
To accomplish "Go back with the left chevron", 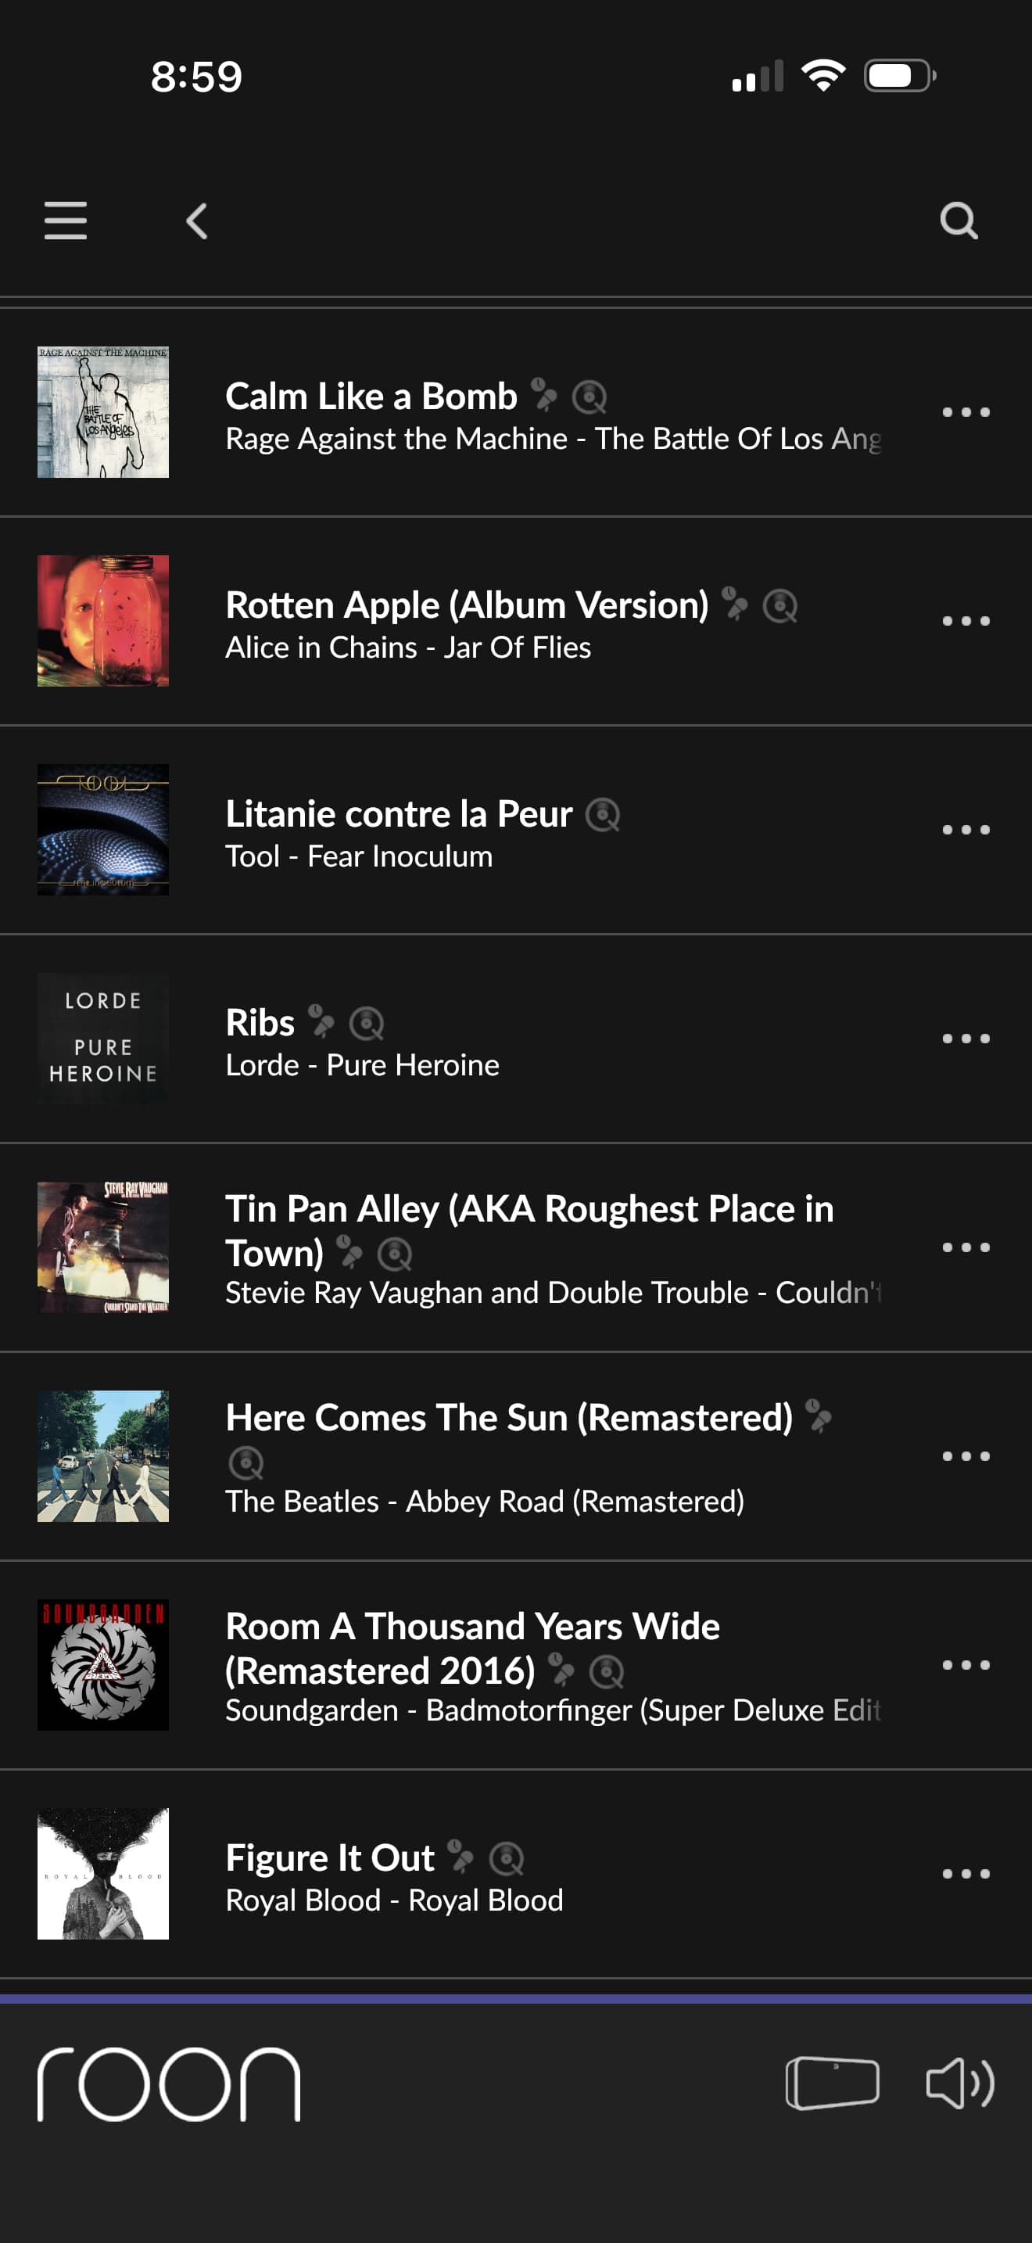I will click(x=198, y=221).
